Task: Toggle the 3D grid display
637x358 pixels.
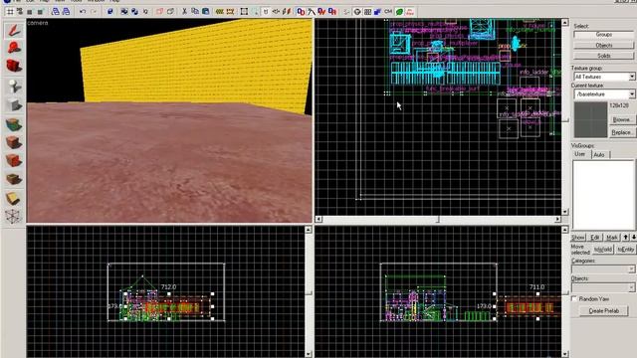Action: click(20, 12)
